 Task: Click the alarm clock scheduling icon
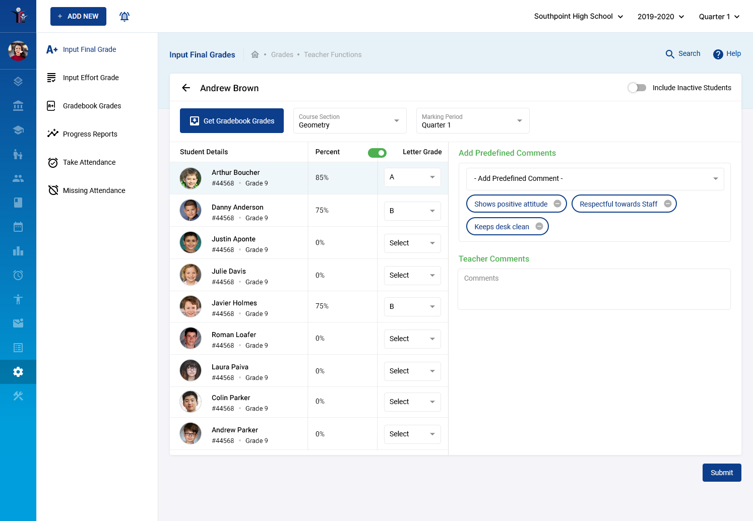(18, 275)
